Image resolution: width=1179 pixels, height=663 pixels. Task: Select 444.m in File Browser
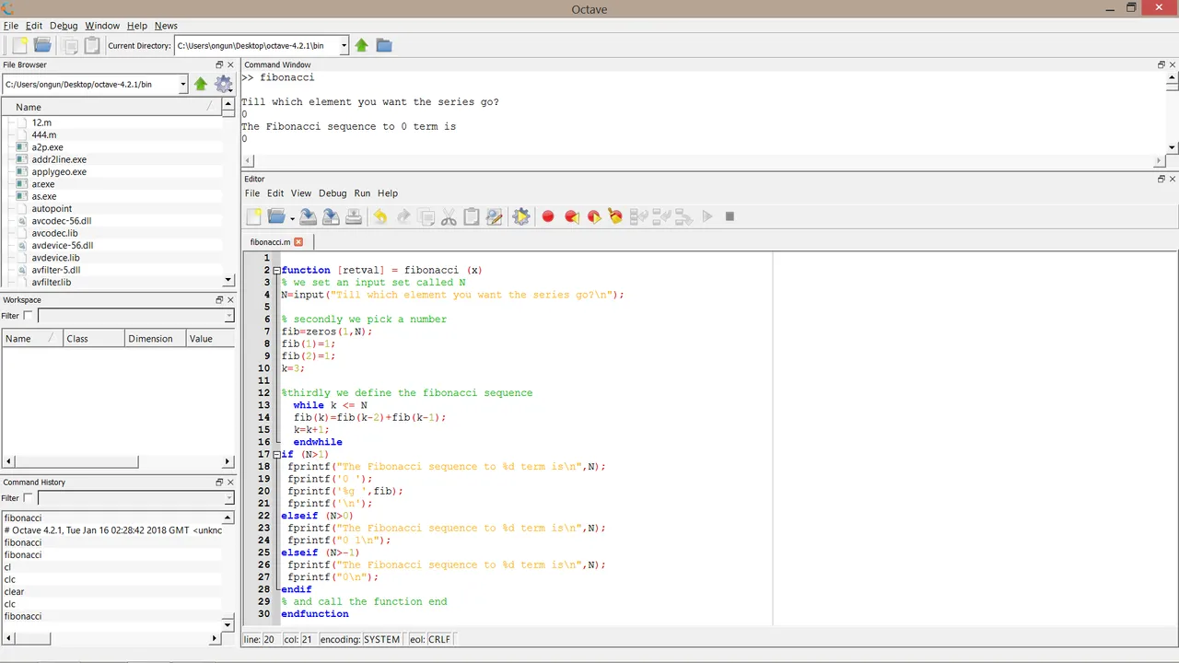(x=43, y=134)
